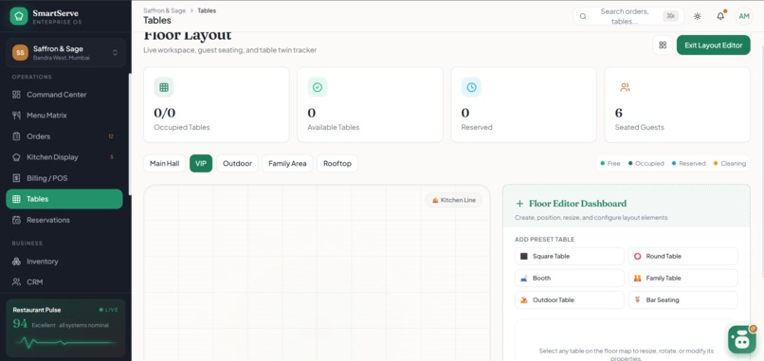Click Exit Layout Editor button
The image size is (764, 361).
click(714, 45)
